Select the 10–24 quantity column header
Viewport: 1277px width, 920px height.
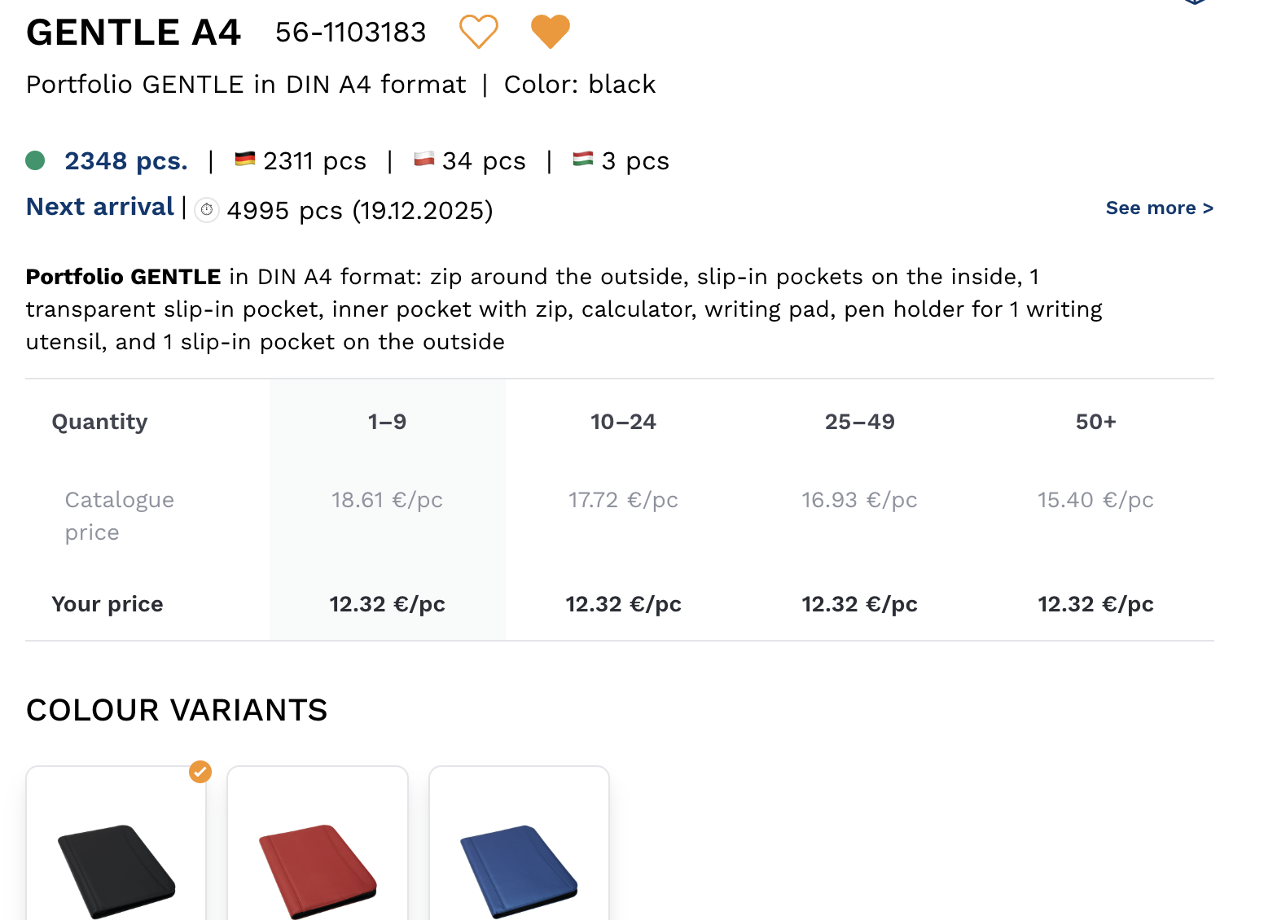point(623,422)
